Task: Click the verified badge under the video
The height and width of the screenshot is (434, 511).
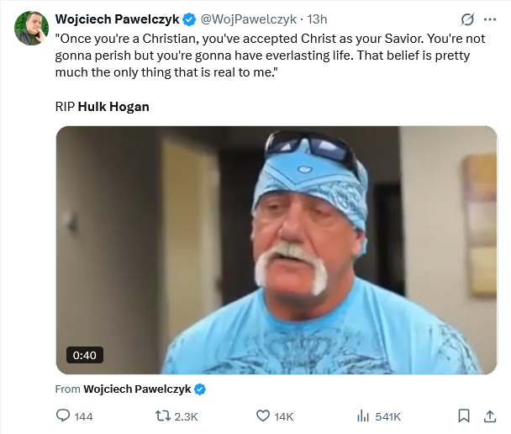Action: pyautogui.click(x=201, y=389)
